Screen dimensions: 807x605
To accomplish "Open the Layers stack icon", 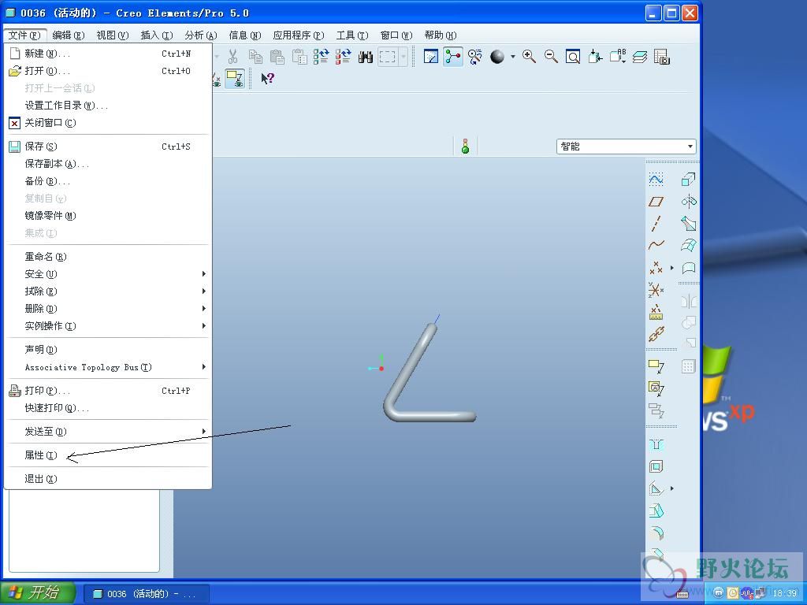I will coord(640,57).
